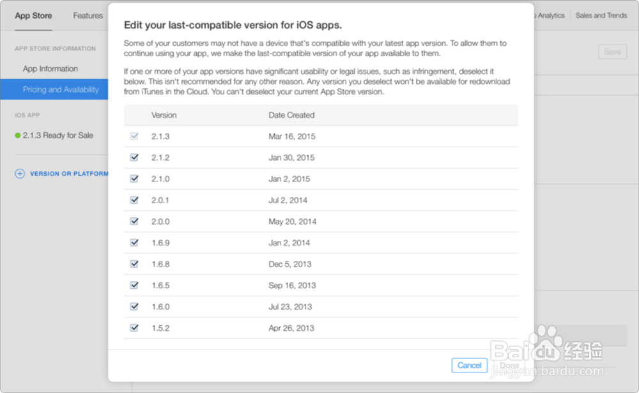
Task: Deselect version 1.6.9 checkbox
Action: [x=134, y=243]
